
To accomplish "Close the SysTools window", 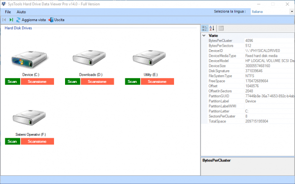I will pos(287,4).
